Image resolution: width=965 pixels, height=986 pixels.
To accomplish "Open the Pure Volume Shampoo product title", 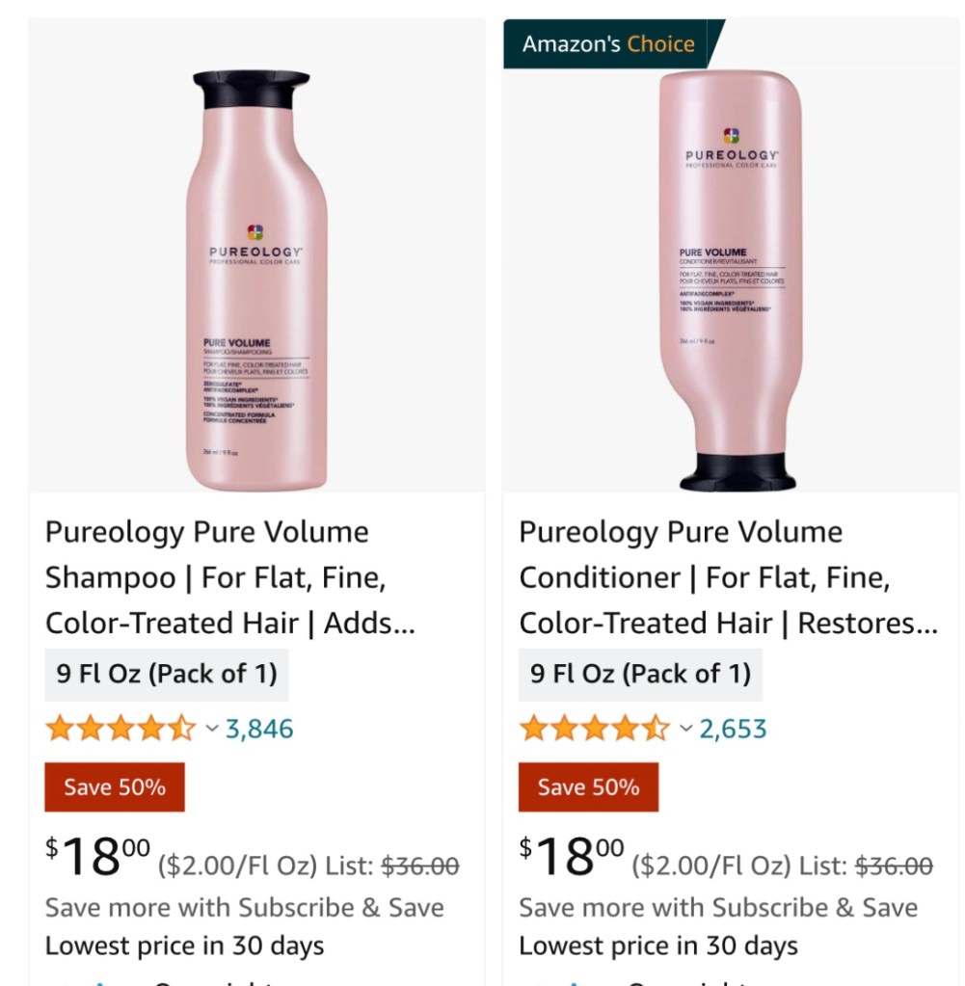I will point(230,577).
